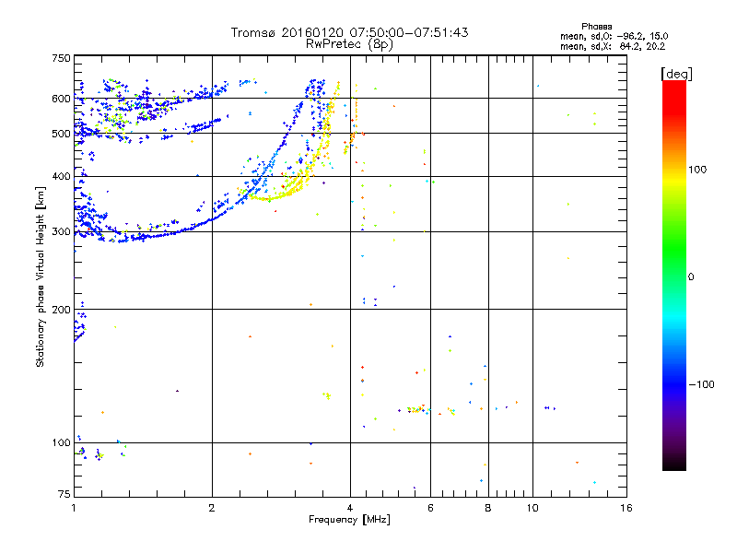737x553 pixels.
Task: Click the rainbow phase color scale bar
Action: click(674, 276)
